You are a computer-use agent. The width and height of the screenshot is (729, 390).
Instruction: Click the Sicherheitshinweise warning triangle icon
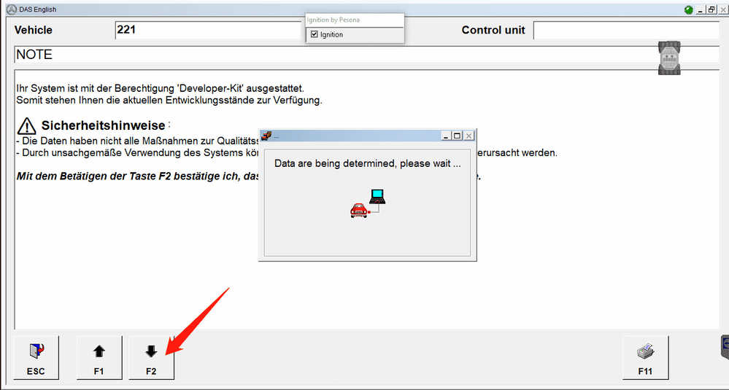click(x=26, y=126)
